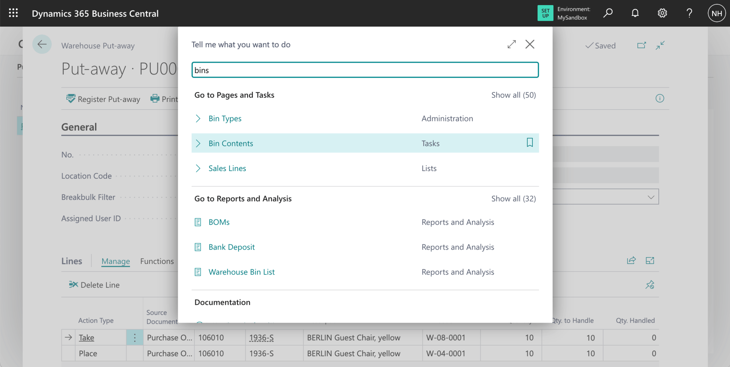730x367 pixels.
Task: Click the search magnifier icon
Action: (608, 13)
